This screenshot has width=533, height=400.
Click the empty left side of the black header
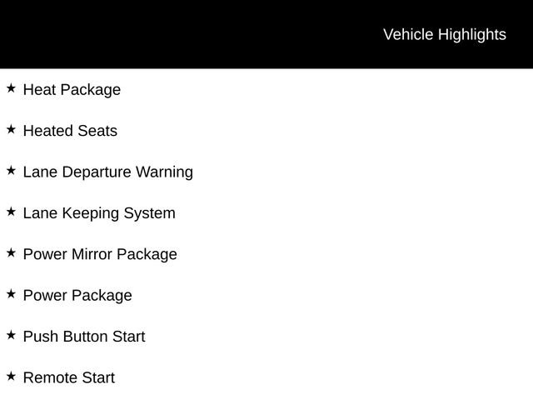125,34
